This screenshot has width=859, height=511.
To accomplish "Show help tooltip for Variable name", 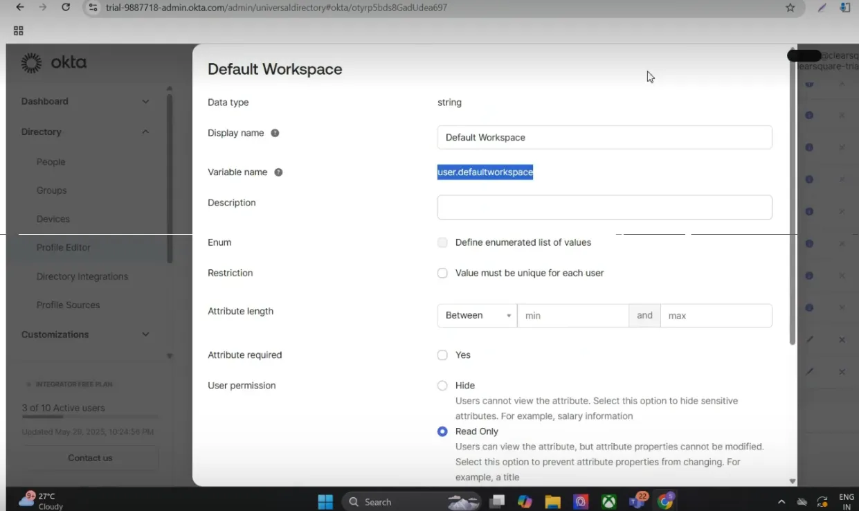I will [x=278, y=172].
